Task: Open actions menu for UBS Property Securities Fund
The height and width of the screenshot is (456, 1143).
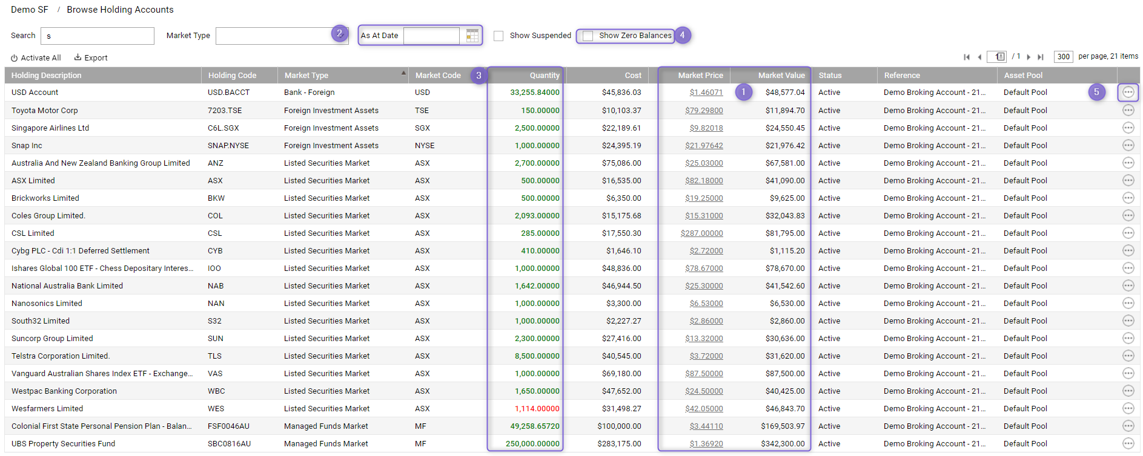Action: pyautogui.click(x=1128, y=443)
